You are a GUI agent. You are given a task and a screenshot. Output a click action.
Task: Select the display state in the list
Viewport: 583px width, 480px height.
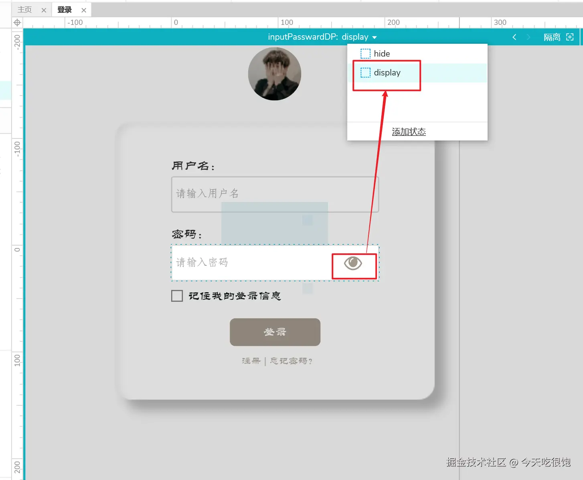click(x=417, y=73)
